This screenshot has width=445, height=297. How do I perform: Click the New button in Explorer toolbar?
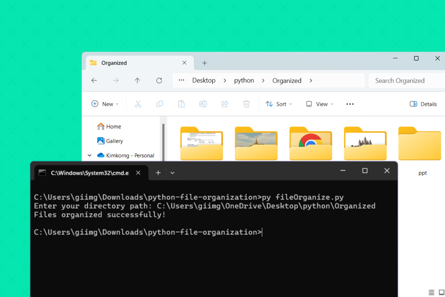[105, 104]
